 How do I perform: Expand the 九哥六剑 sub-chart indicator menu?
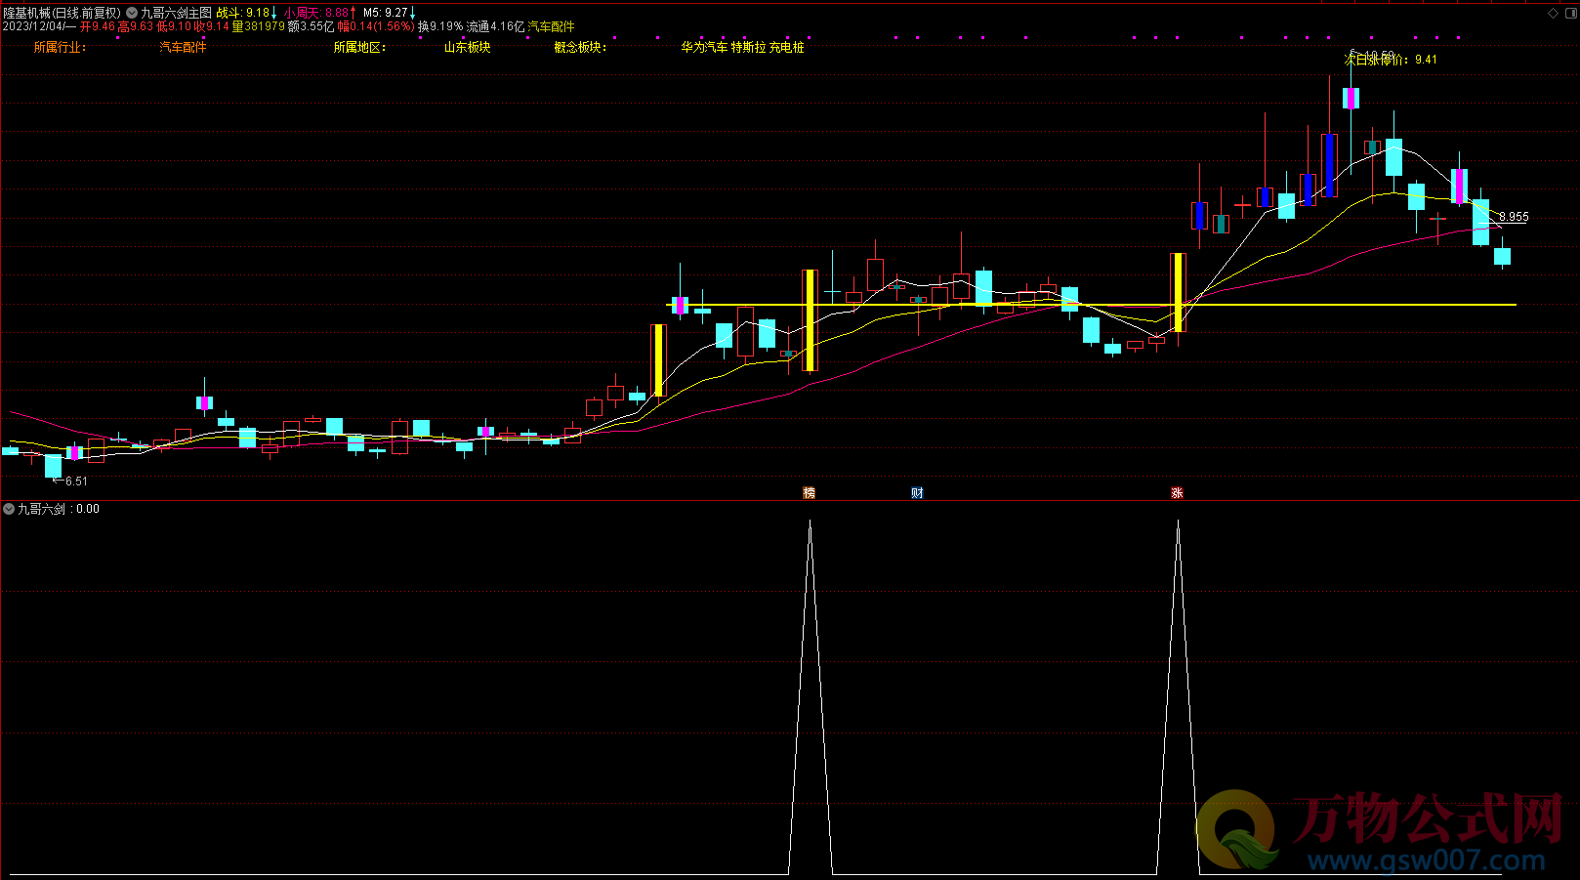click(x=9, y=509)
